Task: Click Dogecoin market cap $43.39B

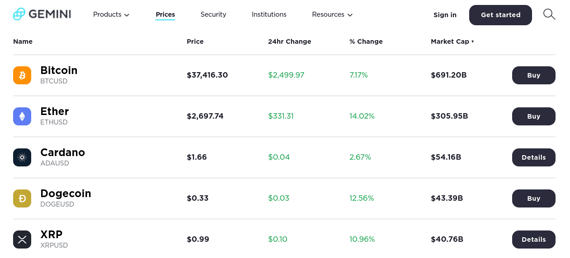Action: 447,198
